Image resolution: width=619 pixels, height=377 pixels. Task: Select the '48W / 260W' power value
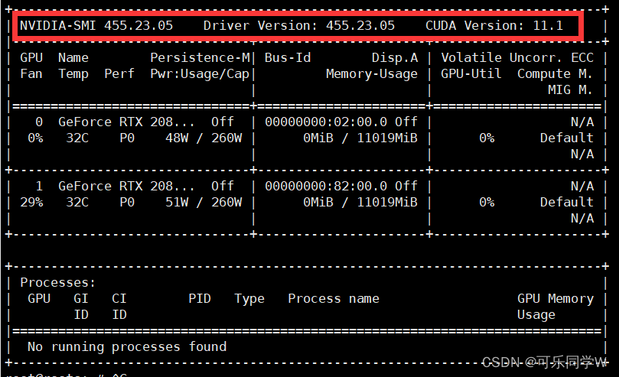(x=204, y=138)
